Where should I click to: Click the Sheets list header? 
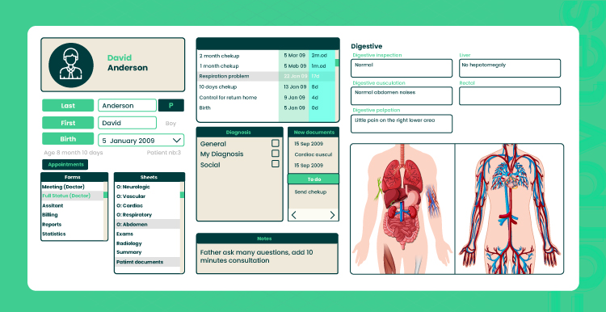click(x=149, y=177)
